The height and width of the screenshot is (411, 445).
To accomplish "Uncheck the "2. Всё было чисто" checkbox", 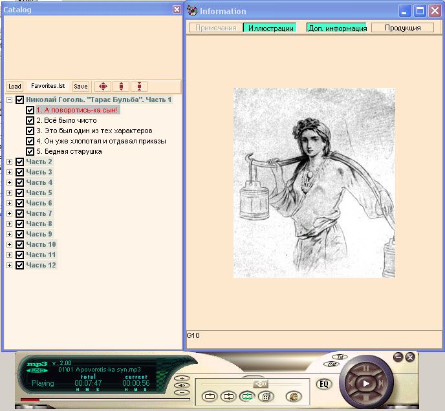I will 30,121.
